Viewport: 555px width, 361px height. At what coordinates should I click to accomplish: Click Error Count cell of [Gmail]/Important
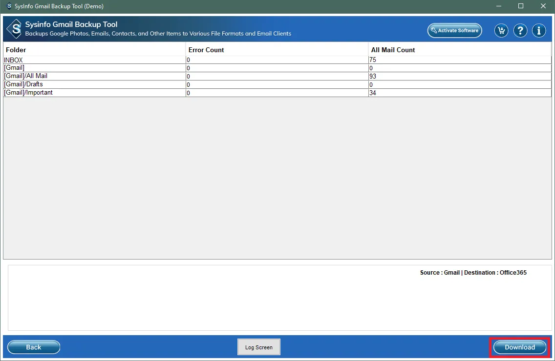277,93
